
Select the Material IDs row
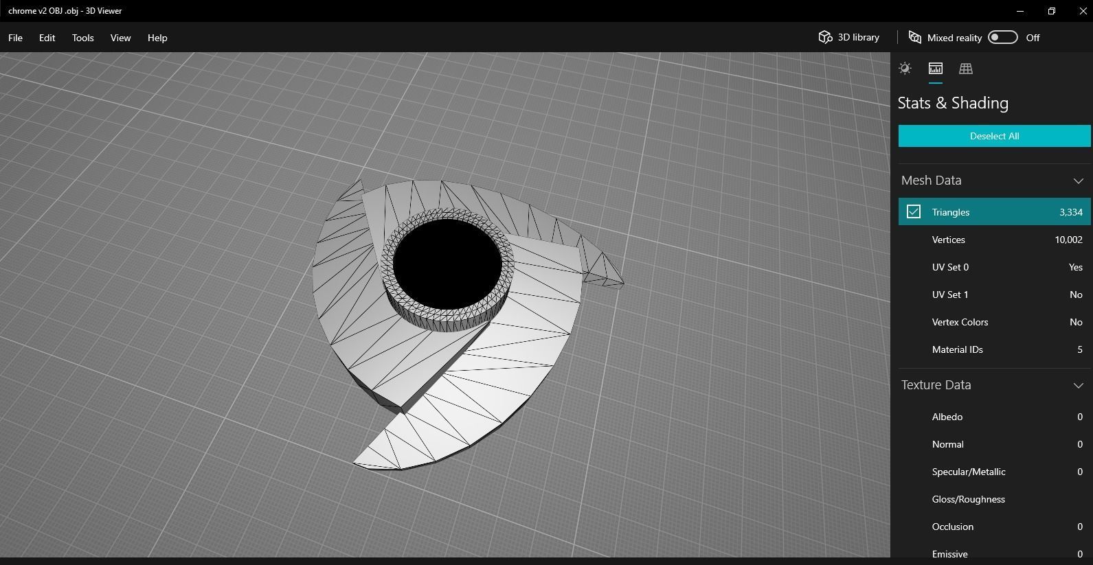pos(994,349)
